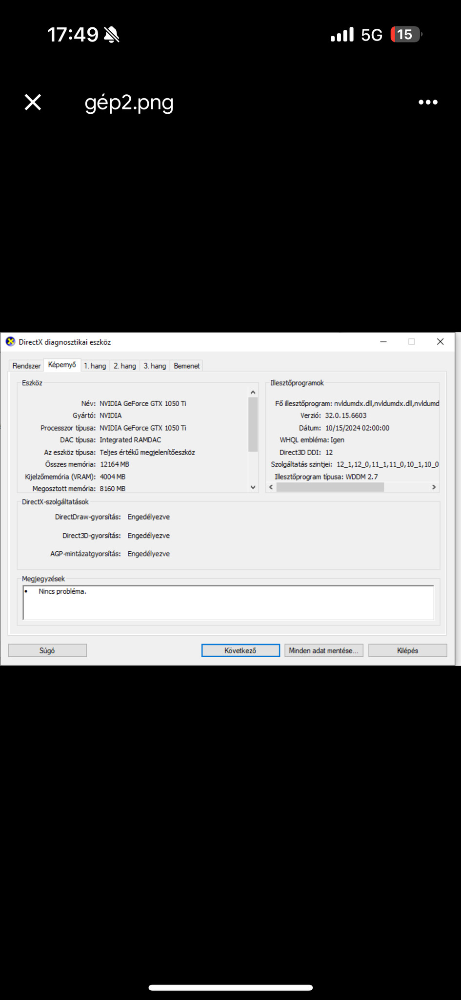Viewport: 461px width, 1000px height.
Task: Click the DirectX diagnostic tool title icon
Action: [x=10, y=342]
